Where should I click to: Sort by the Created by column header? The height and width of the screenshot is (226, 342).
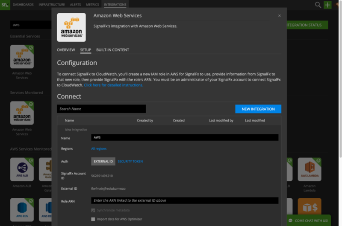[145, 121]
